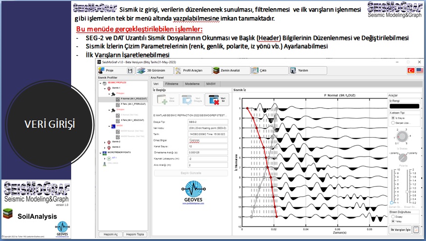The image size is (426, 241).
Task: Click the MICROTREMOR POINTS icon
Action: 105,153
